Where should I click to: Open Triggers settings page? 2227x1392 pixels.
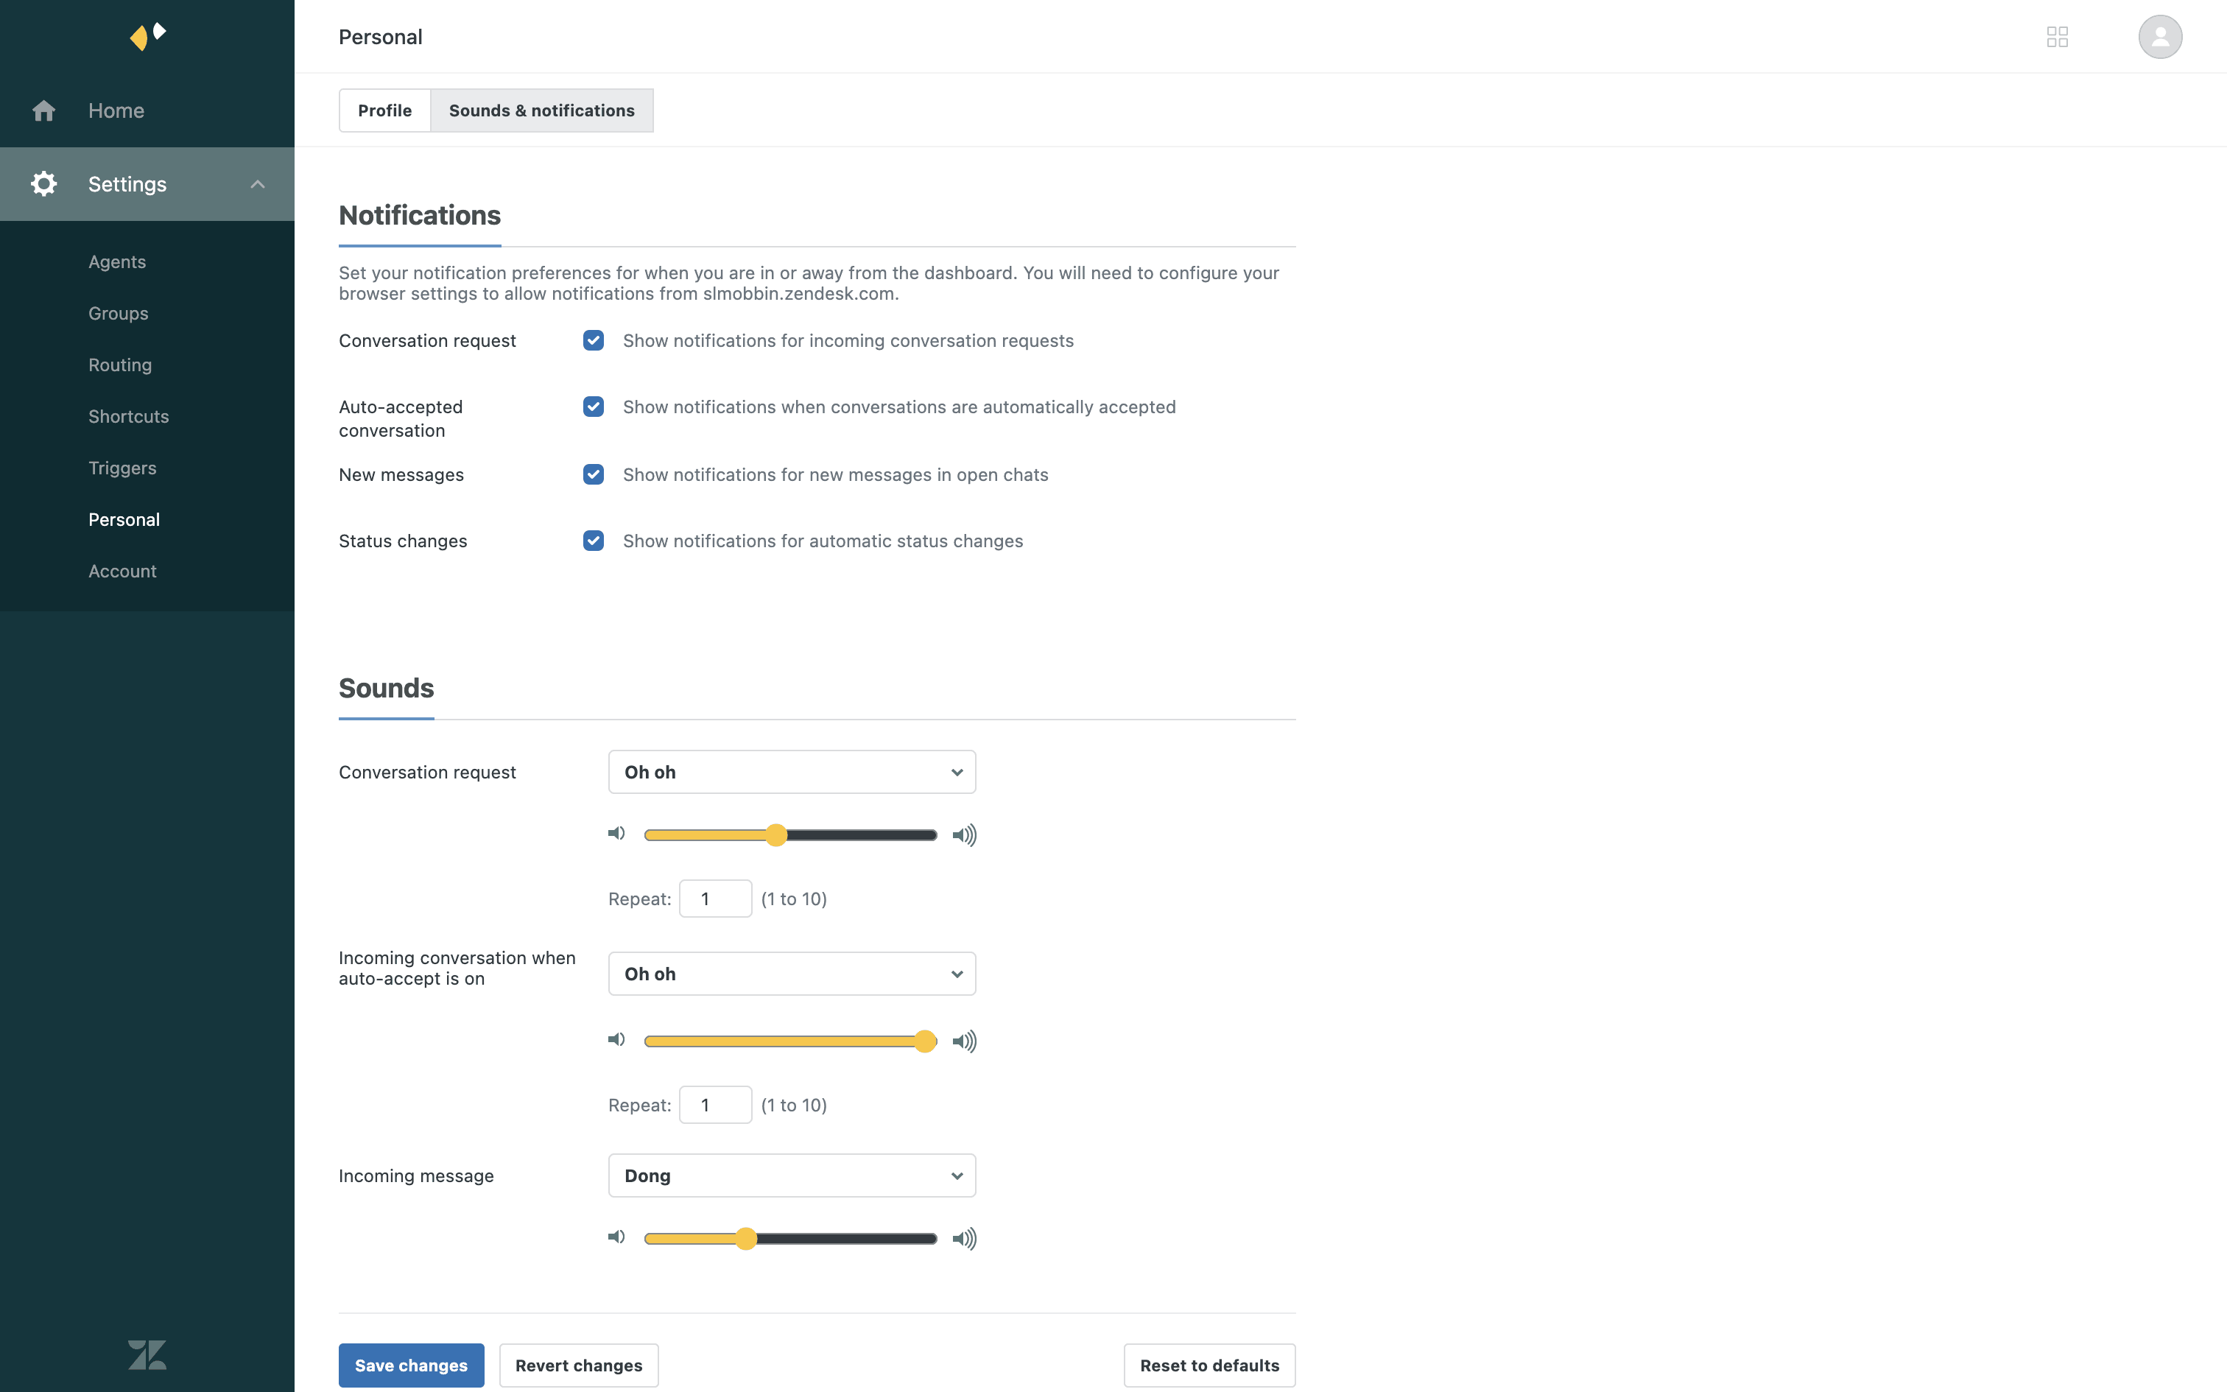pos(122,468)
